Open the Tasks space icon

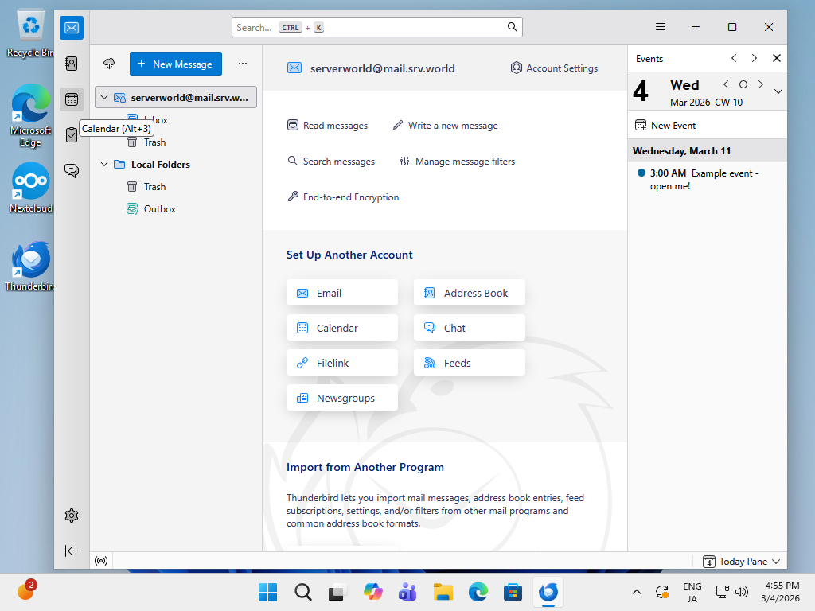(72, 135)
